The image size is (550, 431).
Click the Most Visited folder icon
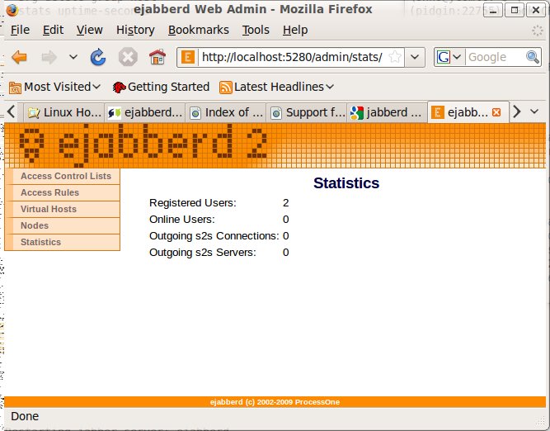coord(15,88)
